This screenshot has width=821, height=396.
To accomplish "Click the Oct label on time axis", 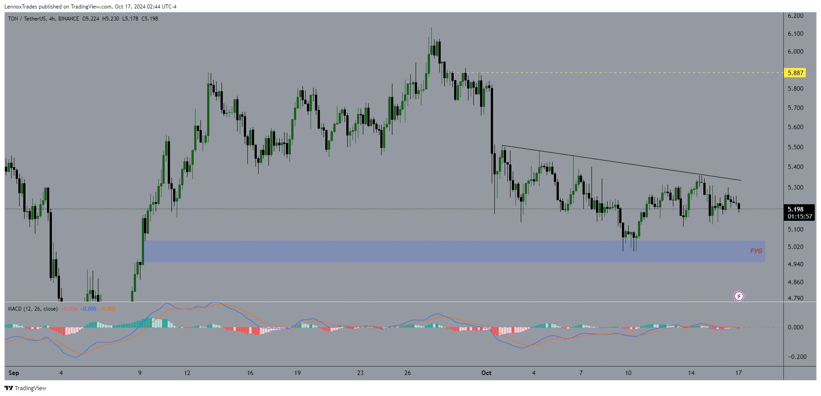I will tap(486, 373).
